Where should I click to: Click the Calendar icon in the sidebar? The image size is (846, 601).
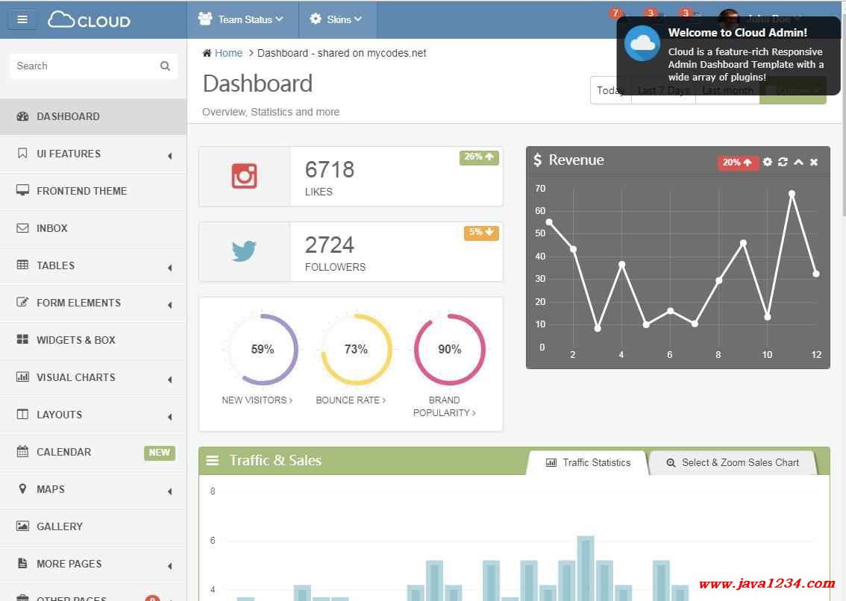[22, 451]
